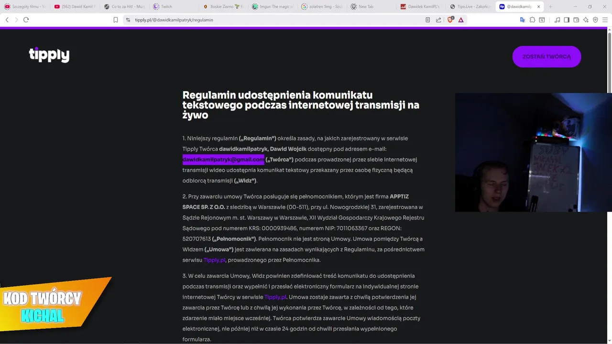Click the tab search window icon
Image resolution: width=612 pixels, height=344 pixels.
pyautogui.click(x=542, y=20)
